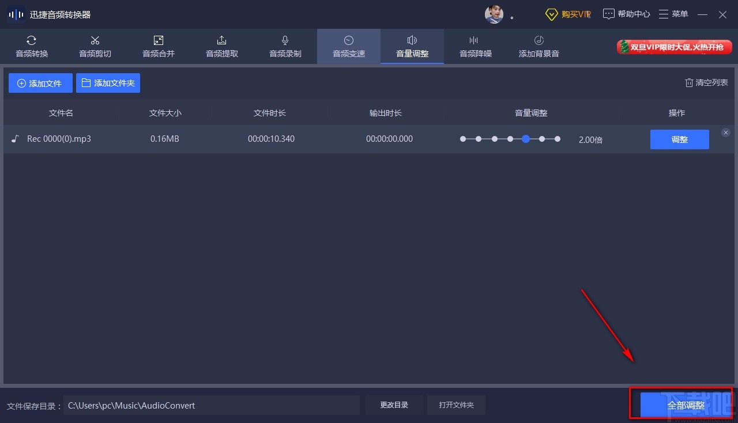Start batch processing with 全部调整
The image size is (738, 423).
[684, 405]
